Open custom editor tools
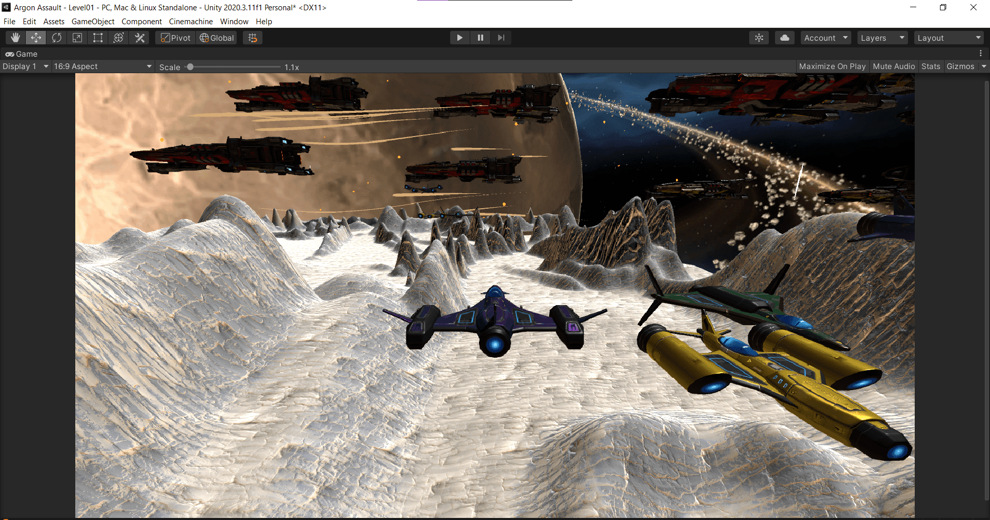Image resolution: width=990 pixels, height=520 pixels. pyautogui.click(x=140, y=38)
